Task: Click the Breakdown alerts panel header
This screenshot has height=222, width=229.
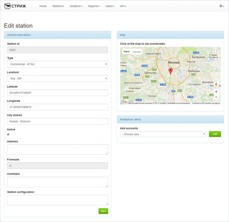Action: coord(170,120)
